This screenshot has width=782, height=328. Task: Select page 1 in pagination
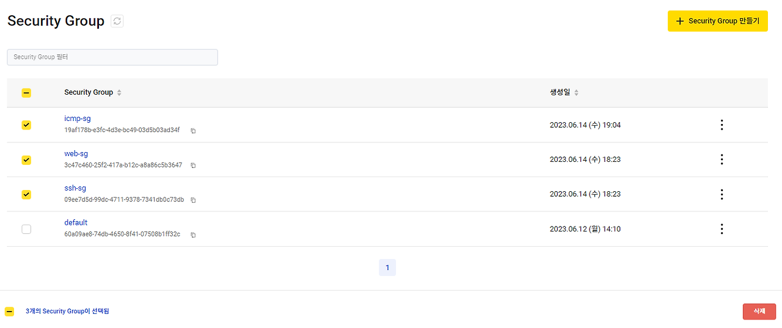tap(387, 268)
